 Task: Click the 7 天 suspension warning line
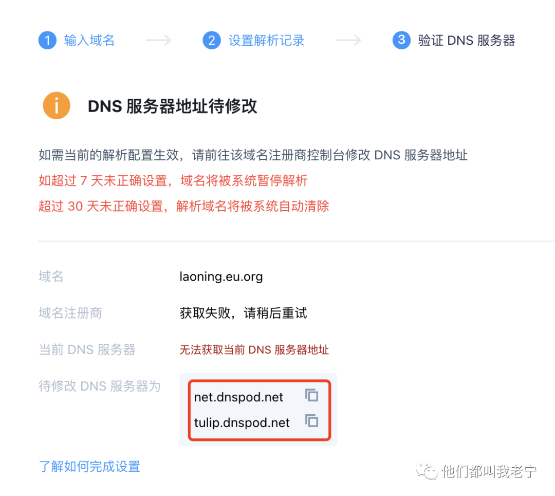[x=173, y=180]
